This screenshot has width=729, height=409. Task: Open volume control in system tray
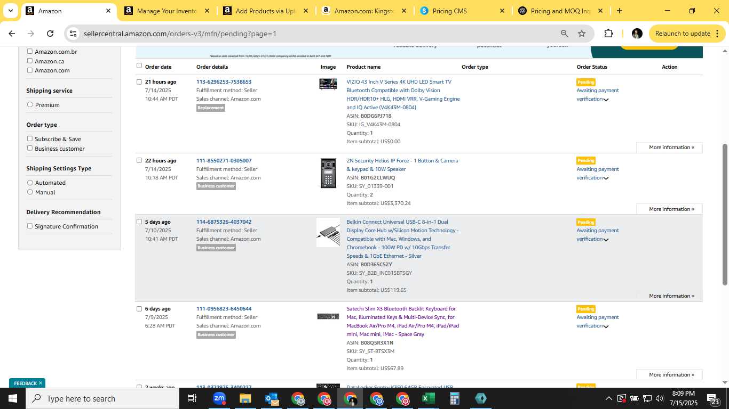(660, 398)
